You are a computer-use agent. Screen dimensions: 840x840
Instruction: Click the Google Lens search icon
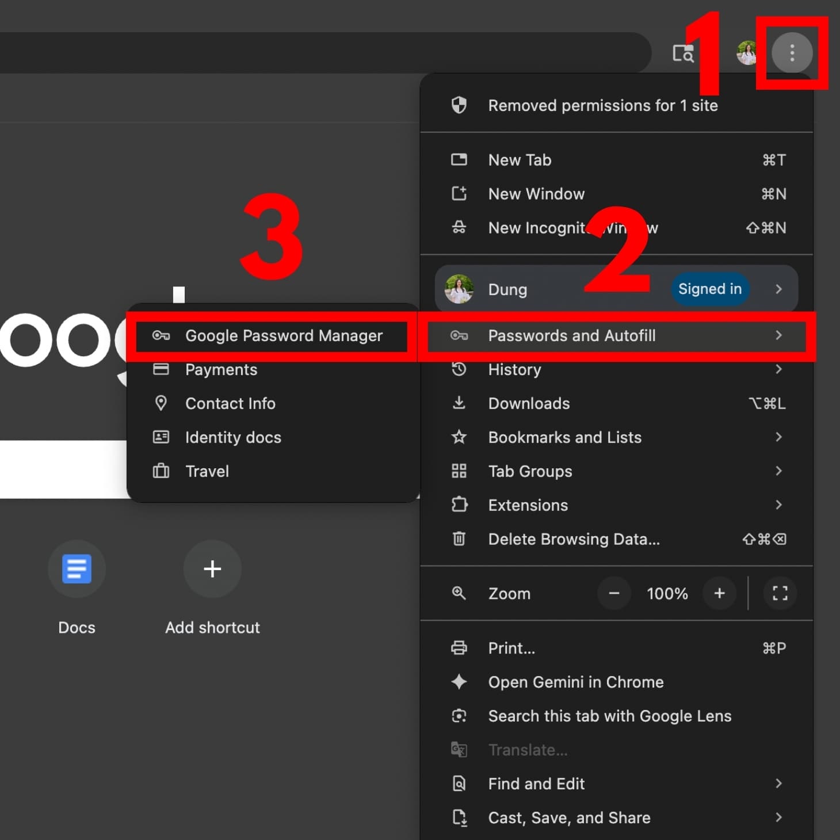459,716
